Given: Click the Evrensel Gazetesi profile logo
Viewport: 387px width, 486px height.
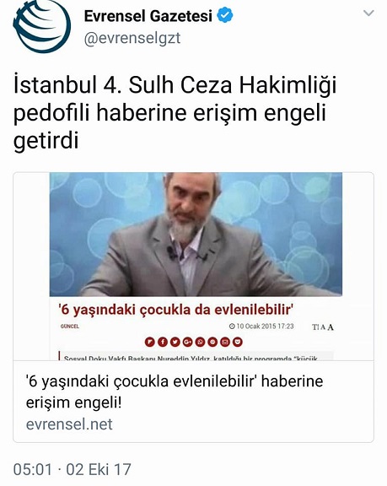Looking at the screenshot, I should 41,24.
